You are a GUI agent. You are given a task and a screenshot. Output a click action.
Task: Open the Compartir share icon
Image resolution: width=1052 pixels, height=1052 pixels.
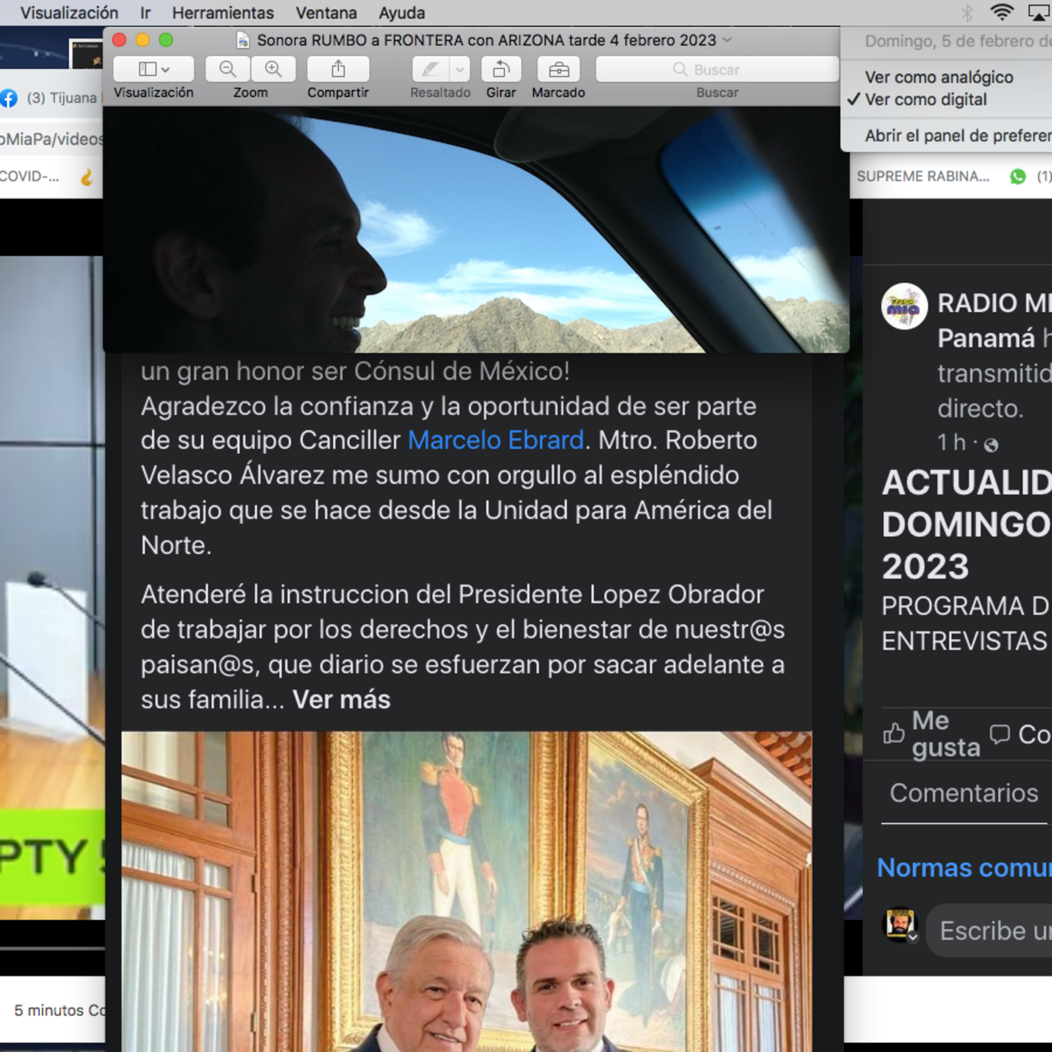[x=338, y=69]
